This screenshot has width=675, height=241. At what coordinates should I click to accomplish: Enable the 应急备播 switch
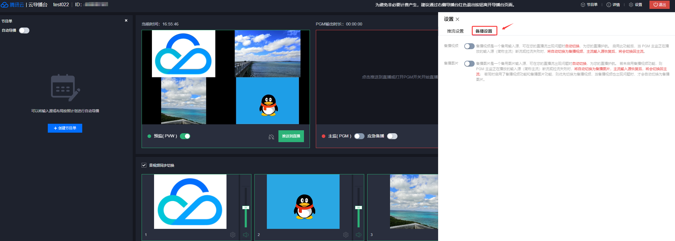coord(392,136)
